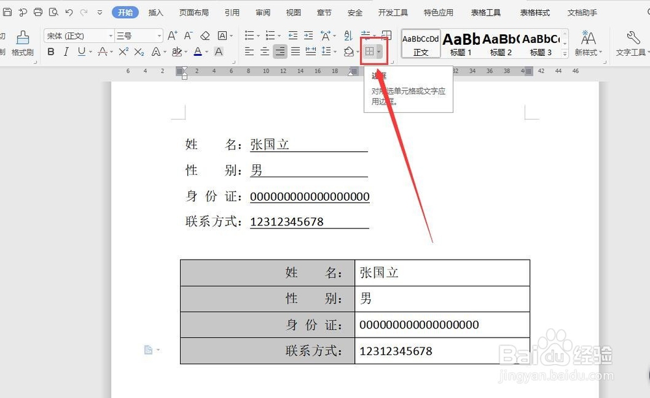
Task: Undo the last action
Action: click(x=69, y=12)
